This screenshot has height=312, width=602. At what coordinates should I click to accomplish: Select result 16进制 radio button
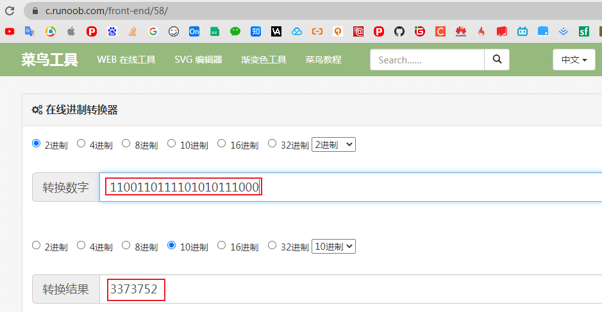pyautogui.click(x=222, y=245)
